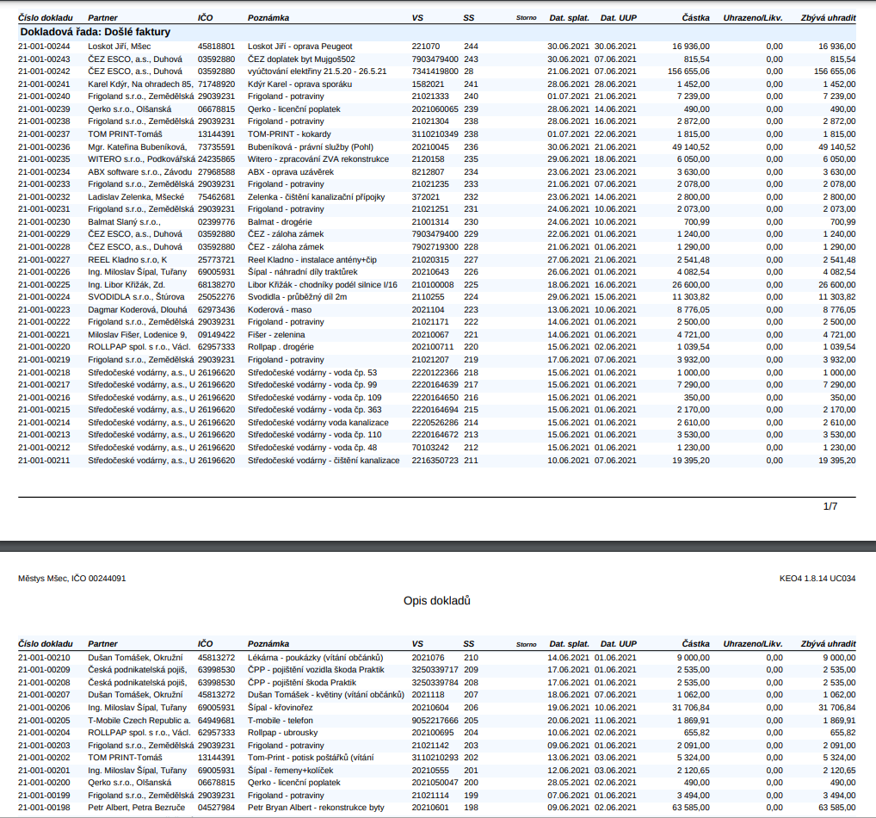Click note 'Libor Křížák - chodníky podél silnice I/16'
The width and height of the screenshot is (876, 818).
pyautogui.click(x=322, y=284)
